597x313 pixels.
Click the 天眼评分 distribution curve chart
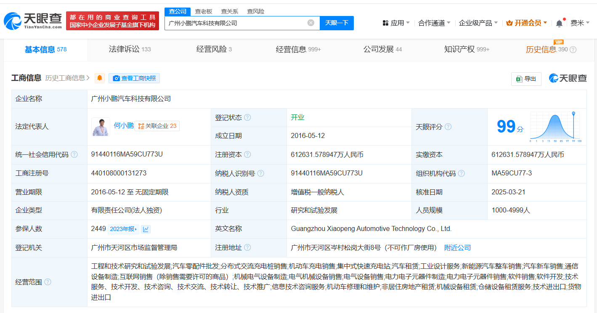(x=555, y=127)
